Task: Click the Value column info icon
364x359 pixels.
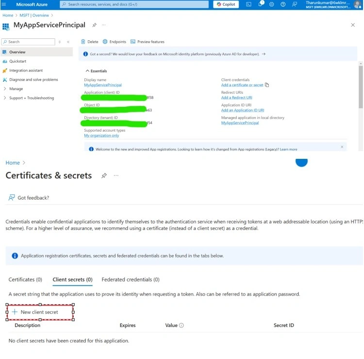Action: click(182, 325)
